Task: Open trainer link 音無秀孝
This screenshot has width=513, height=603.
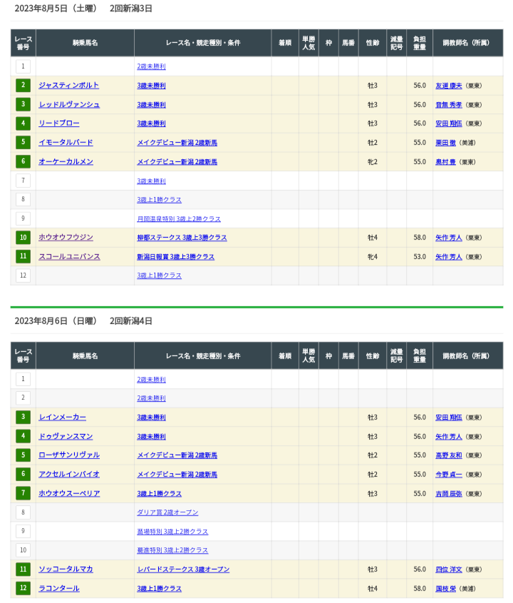Action: coord(448,105)
